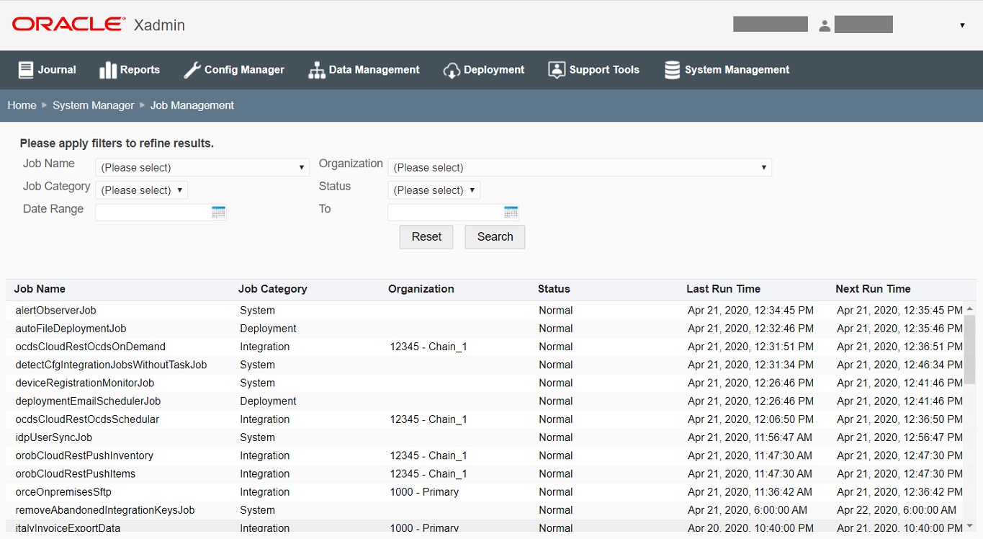Click inside the Date Range input field
Screen dimensions: 983x539
click(151, 212)
